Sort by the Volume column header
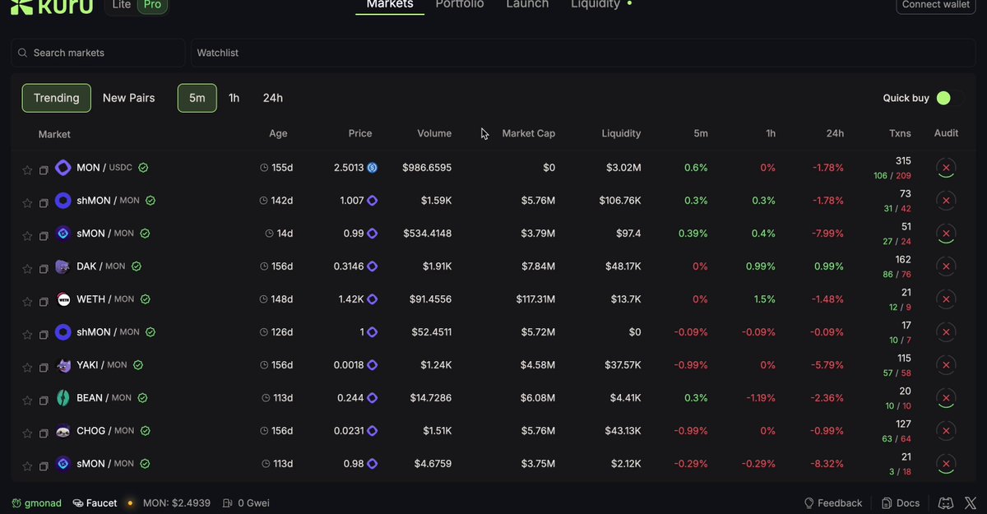Image resolution: width=987 pixels, height=514 pixels. point(434,133)
